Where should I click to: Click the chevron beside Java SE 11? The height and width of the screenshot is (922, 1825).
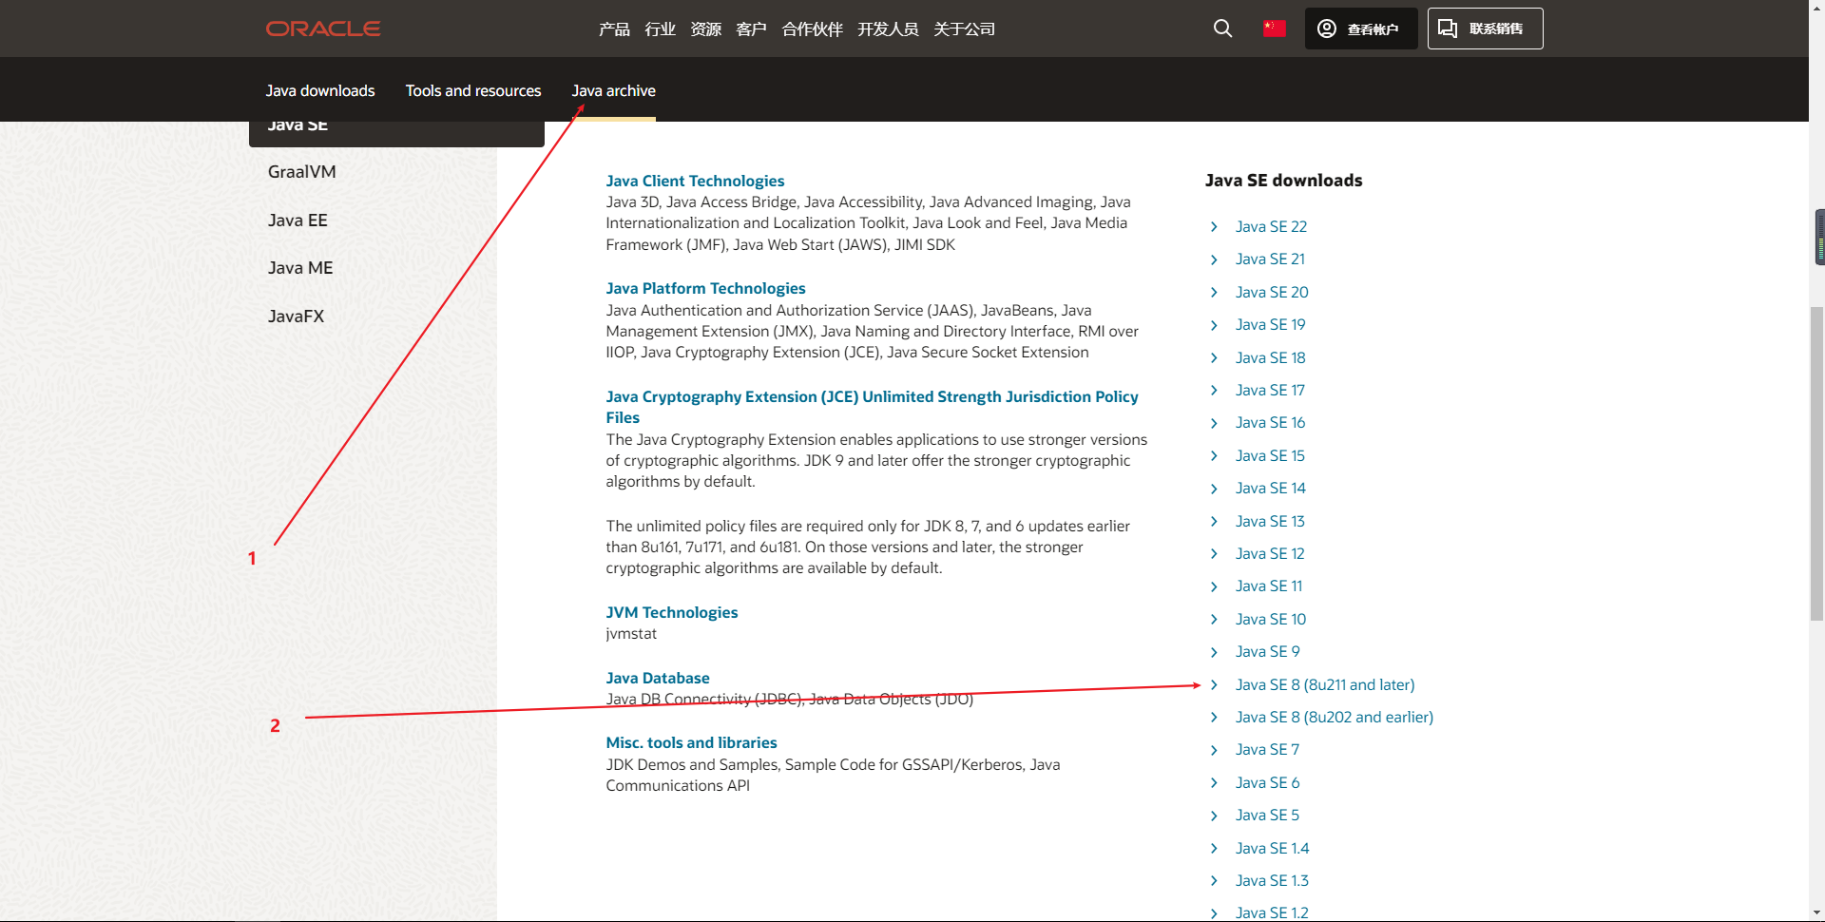pos(1214,586)
